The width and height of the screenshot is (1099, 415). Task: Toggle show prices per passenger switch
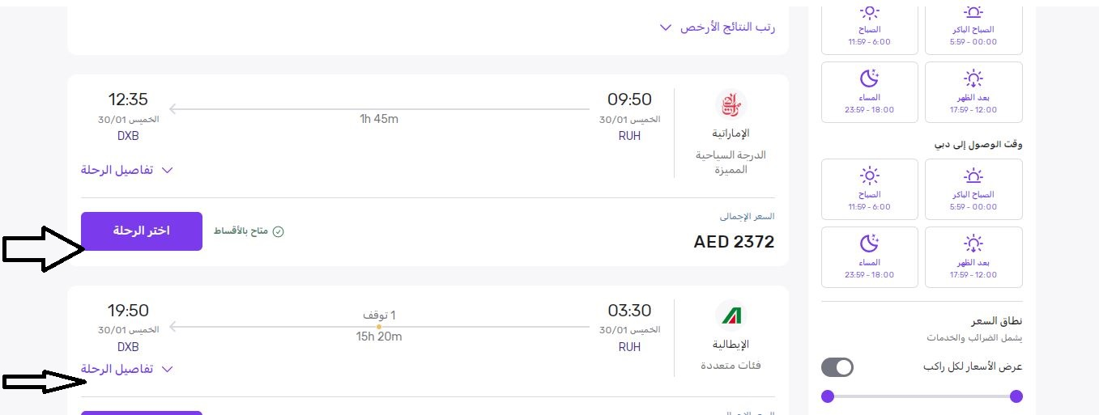tap(837, 367)
